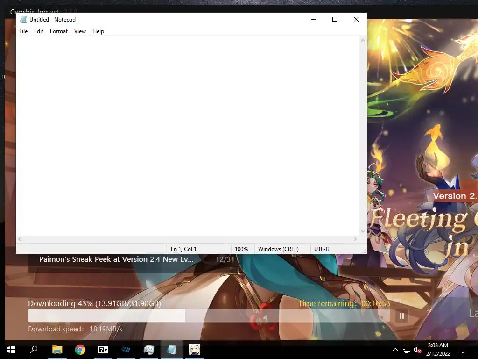Open the dark blue Windows-logo taskbar app

(126, 350)
